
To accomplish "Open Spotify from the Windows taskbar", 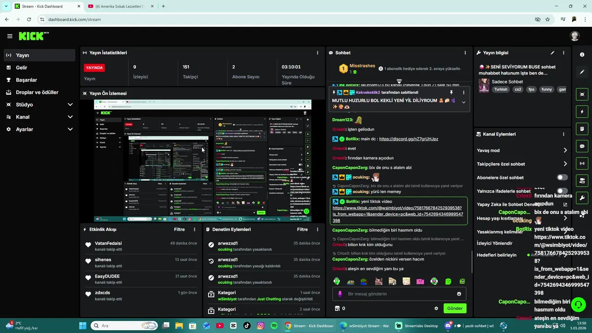I will 274,326.
